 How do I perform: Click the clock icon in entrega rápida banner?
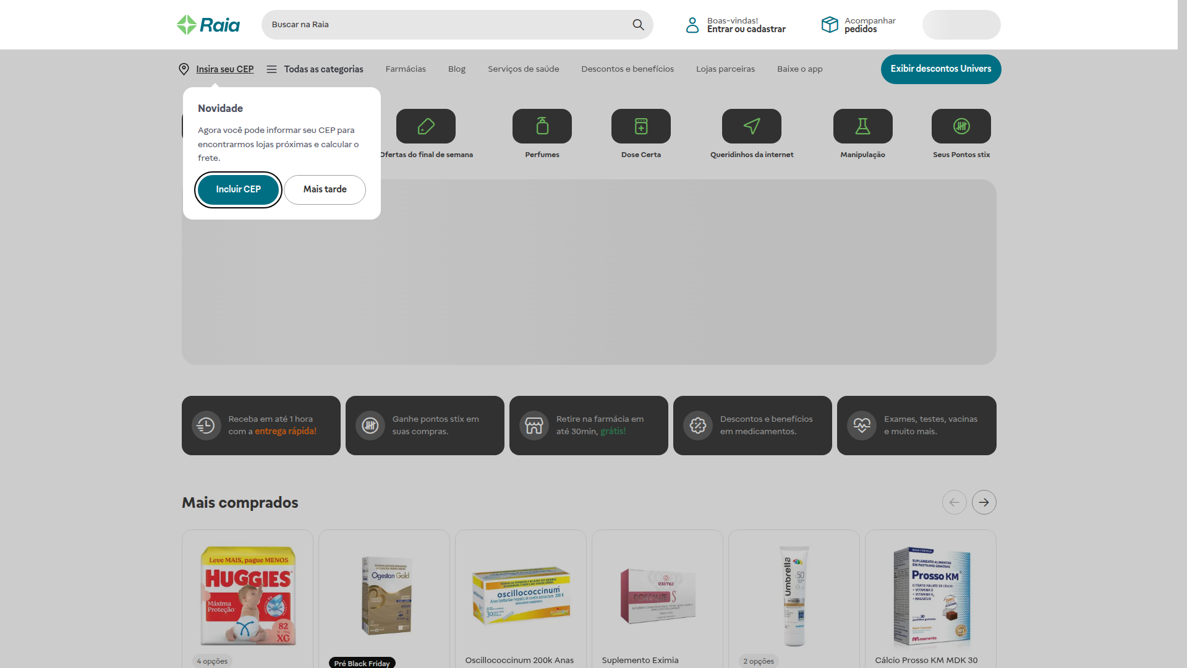(206, 425)
